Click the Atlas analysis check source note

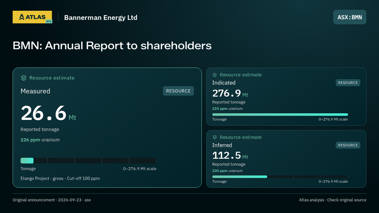(x=333, y=200)
